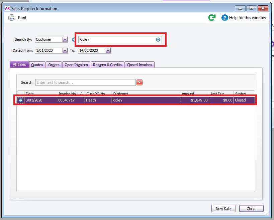Click the AR application icon in title bar
Viewport: 274px width, 220px height.
pos(7,8)
